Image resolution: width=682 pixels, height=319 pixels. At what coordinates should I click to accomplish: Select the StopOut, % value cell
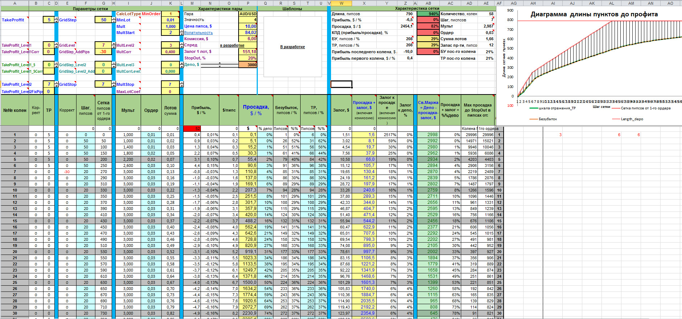[248, 58]
